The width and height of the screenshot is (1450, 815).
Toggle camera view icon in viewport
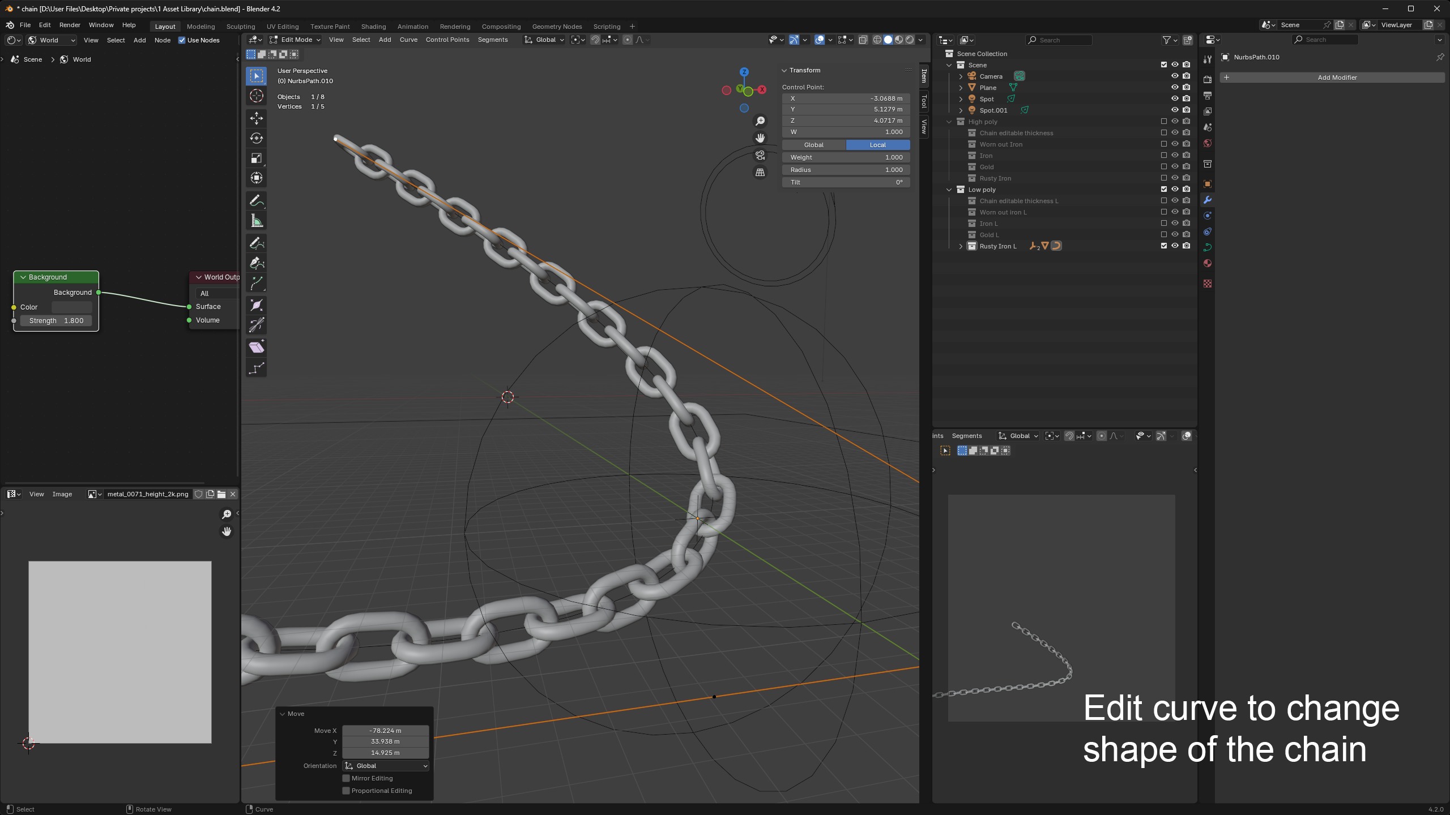coord(760,155)
